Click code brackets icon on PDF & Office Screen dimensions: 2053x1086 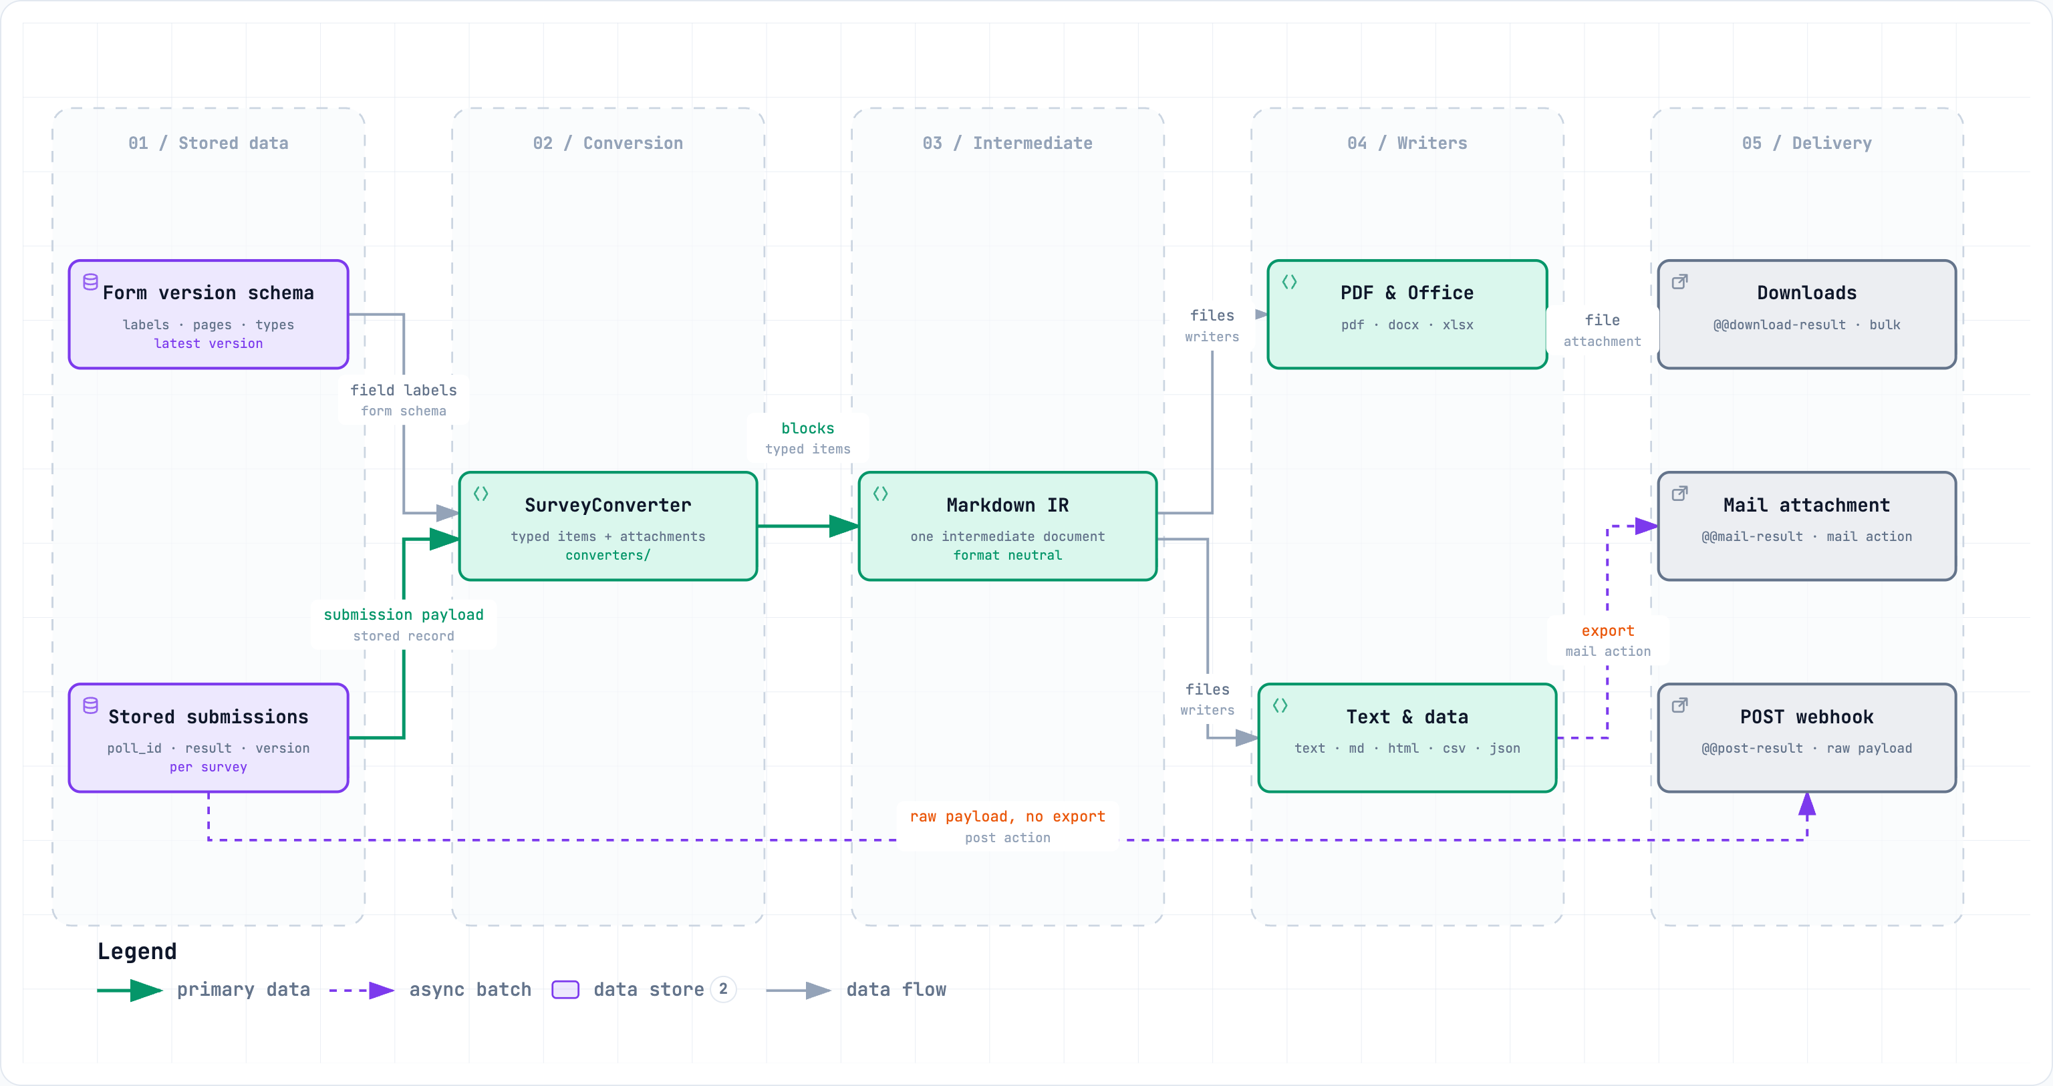(1290, 282)
